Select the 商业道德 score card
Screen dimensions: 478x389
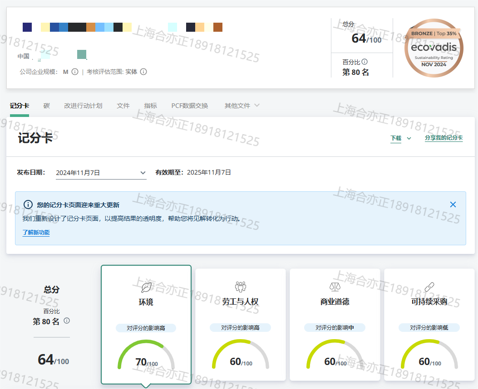pos(335,324)
